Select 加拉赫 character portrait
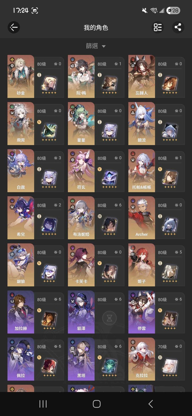192x416 pixels. tap(21, 312)
